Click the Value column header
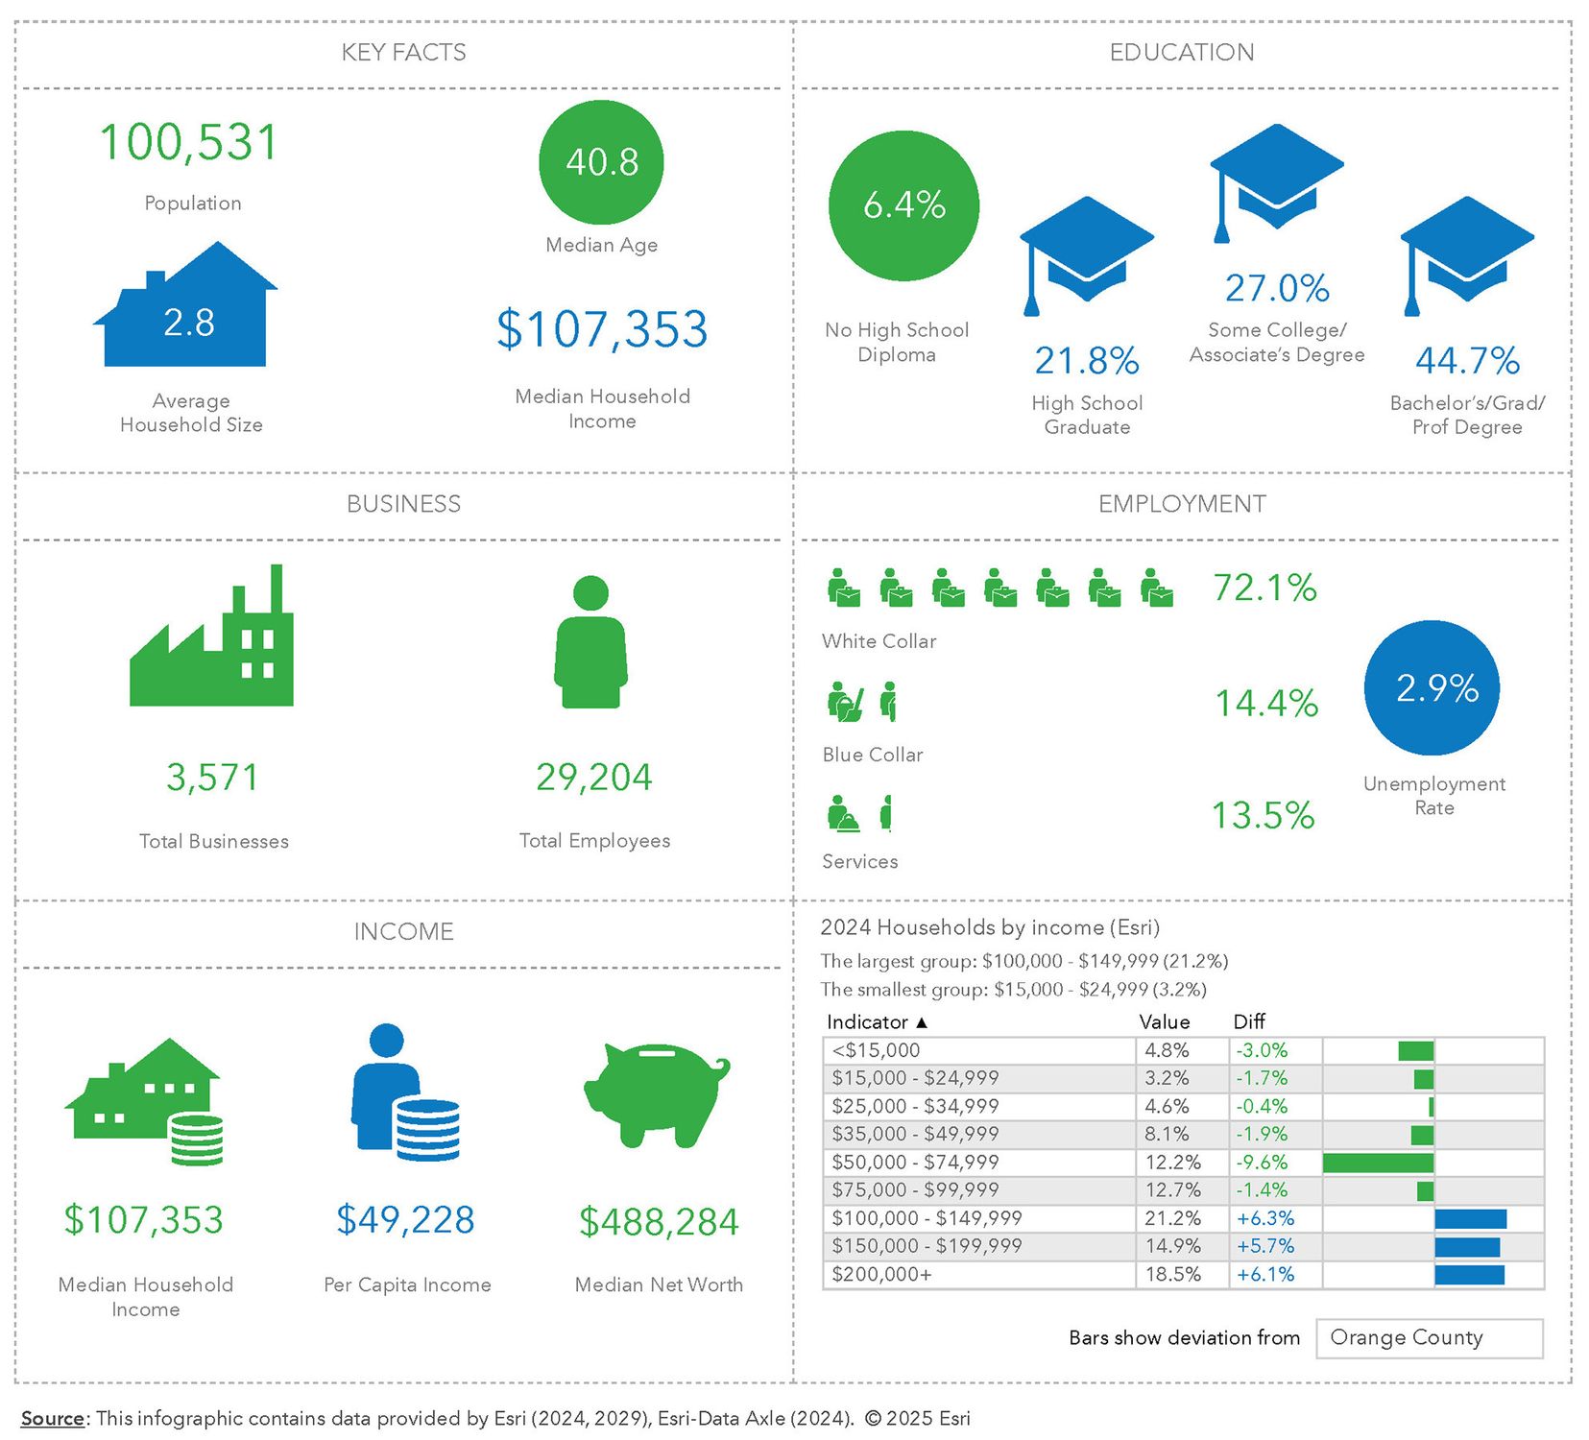The image size is (1589, 1440). 1164,1022
